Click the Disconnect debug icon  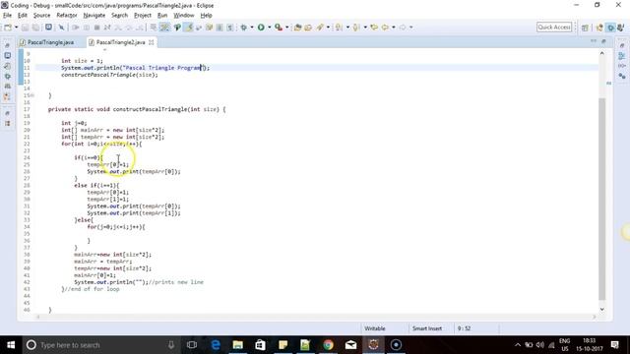[107, 28]
